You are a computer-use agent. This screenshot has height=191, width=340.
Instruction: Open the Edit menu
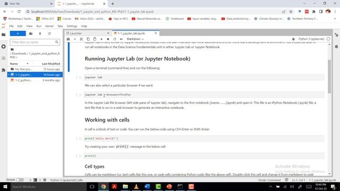[x=20, y=26]
